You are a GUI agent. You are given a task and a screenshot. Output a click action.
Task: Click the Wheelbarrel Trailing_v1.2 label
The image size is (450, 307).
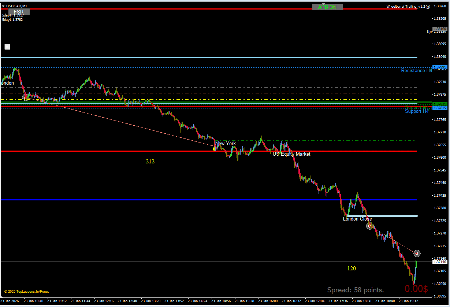tap(406, 7)
